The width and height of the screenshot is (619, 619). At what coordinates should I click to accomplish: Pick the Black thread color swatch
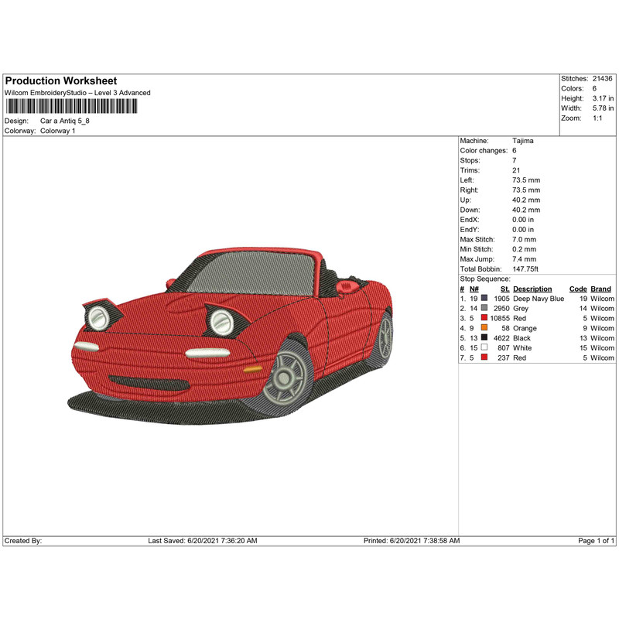pos(484,339)
